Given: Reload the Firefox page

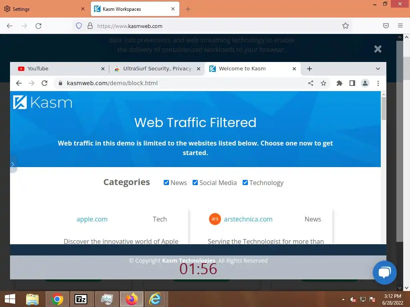Looking at the screenshot, I should click(38, 26).
